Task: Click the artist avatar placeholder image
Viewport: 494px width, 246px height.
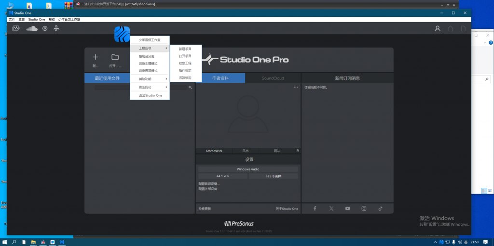Action: coord(247,114)
